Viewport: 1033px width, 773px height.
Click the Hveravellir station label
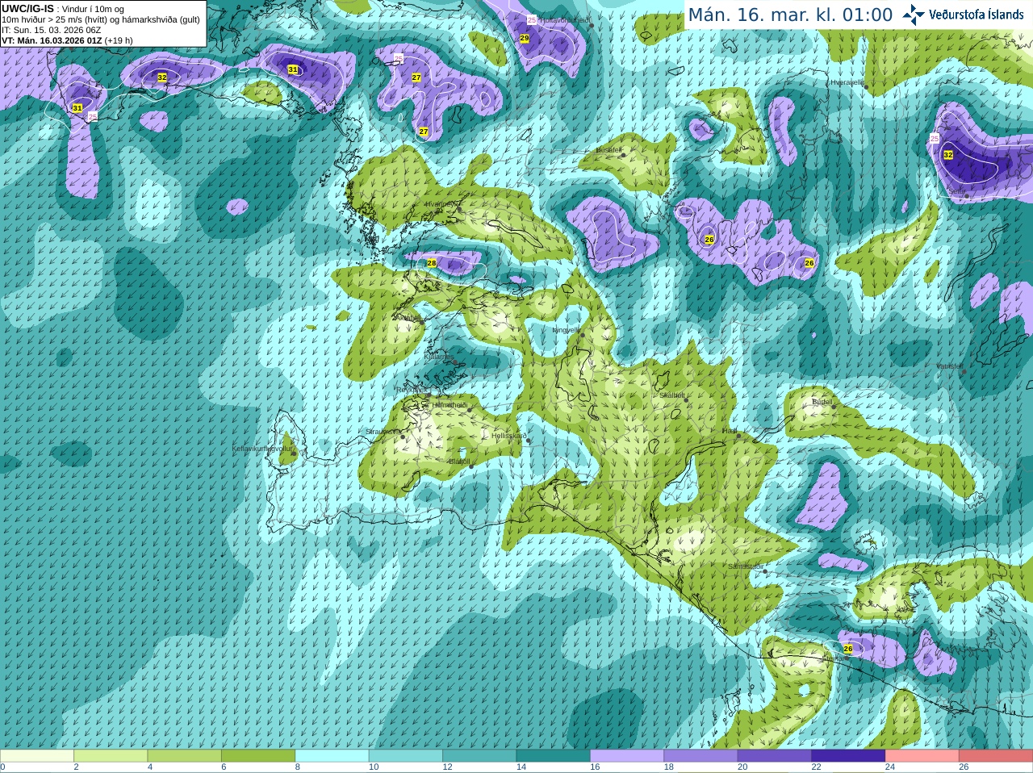pyautogui.click(x=847, y=82)
